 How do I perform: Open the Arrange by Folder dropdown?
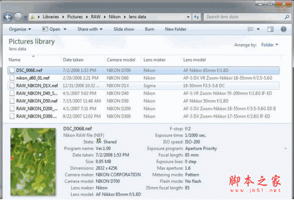coord(269,45)
